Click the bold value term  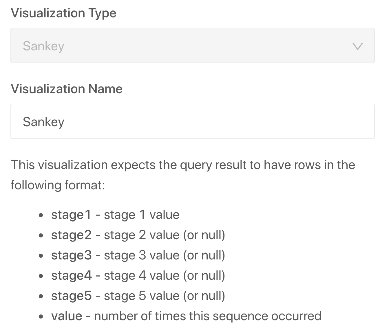pos(67,316)
